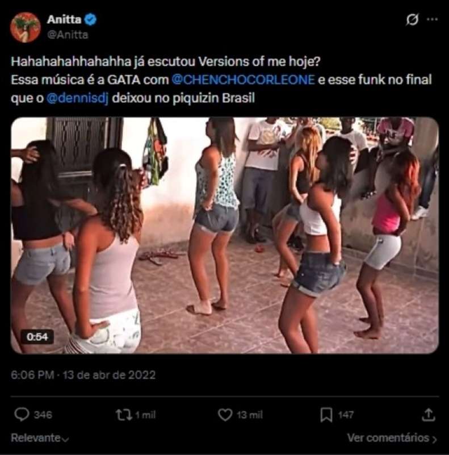Click the @Anitta handle

pyautogui.click(x=68, y=35)
